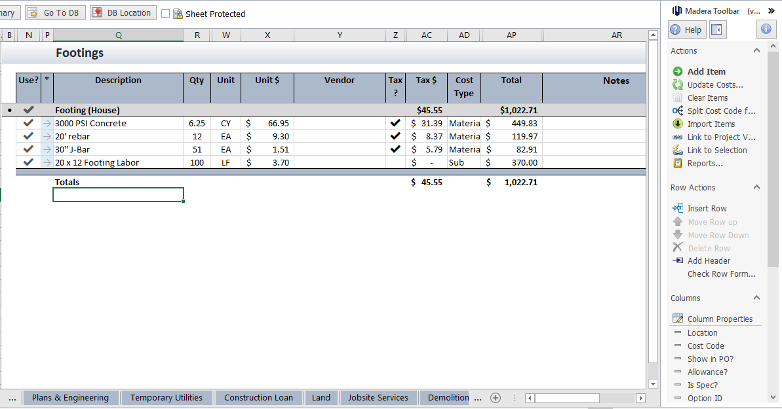The height and width of the screenshot is (409, 782).
Task: Click the row arrow beside 30" J-Bar
Action: [x=47, y=149]
